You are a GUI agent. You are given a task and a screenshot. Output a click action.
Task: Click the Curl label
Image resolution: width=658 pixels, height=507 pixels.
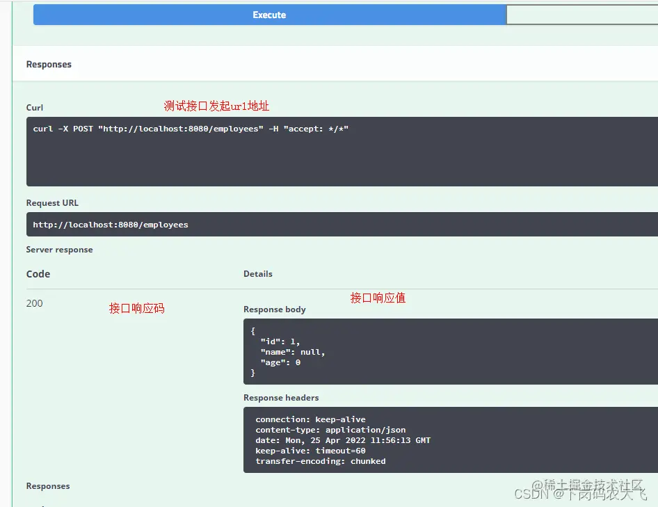pos(34,107)
